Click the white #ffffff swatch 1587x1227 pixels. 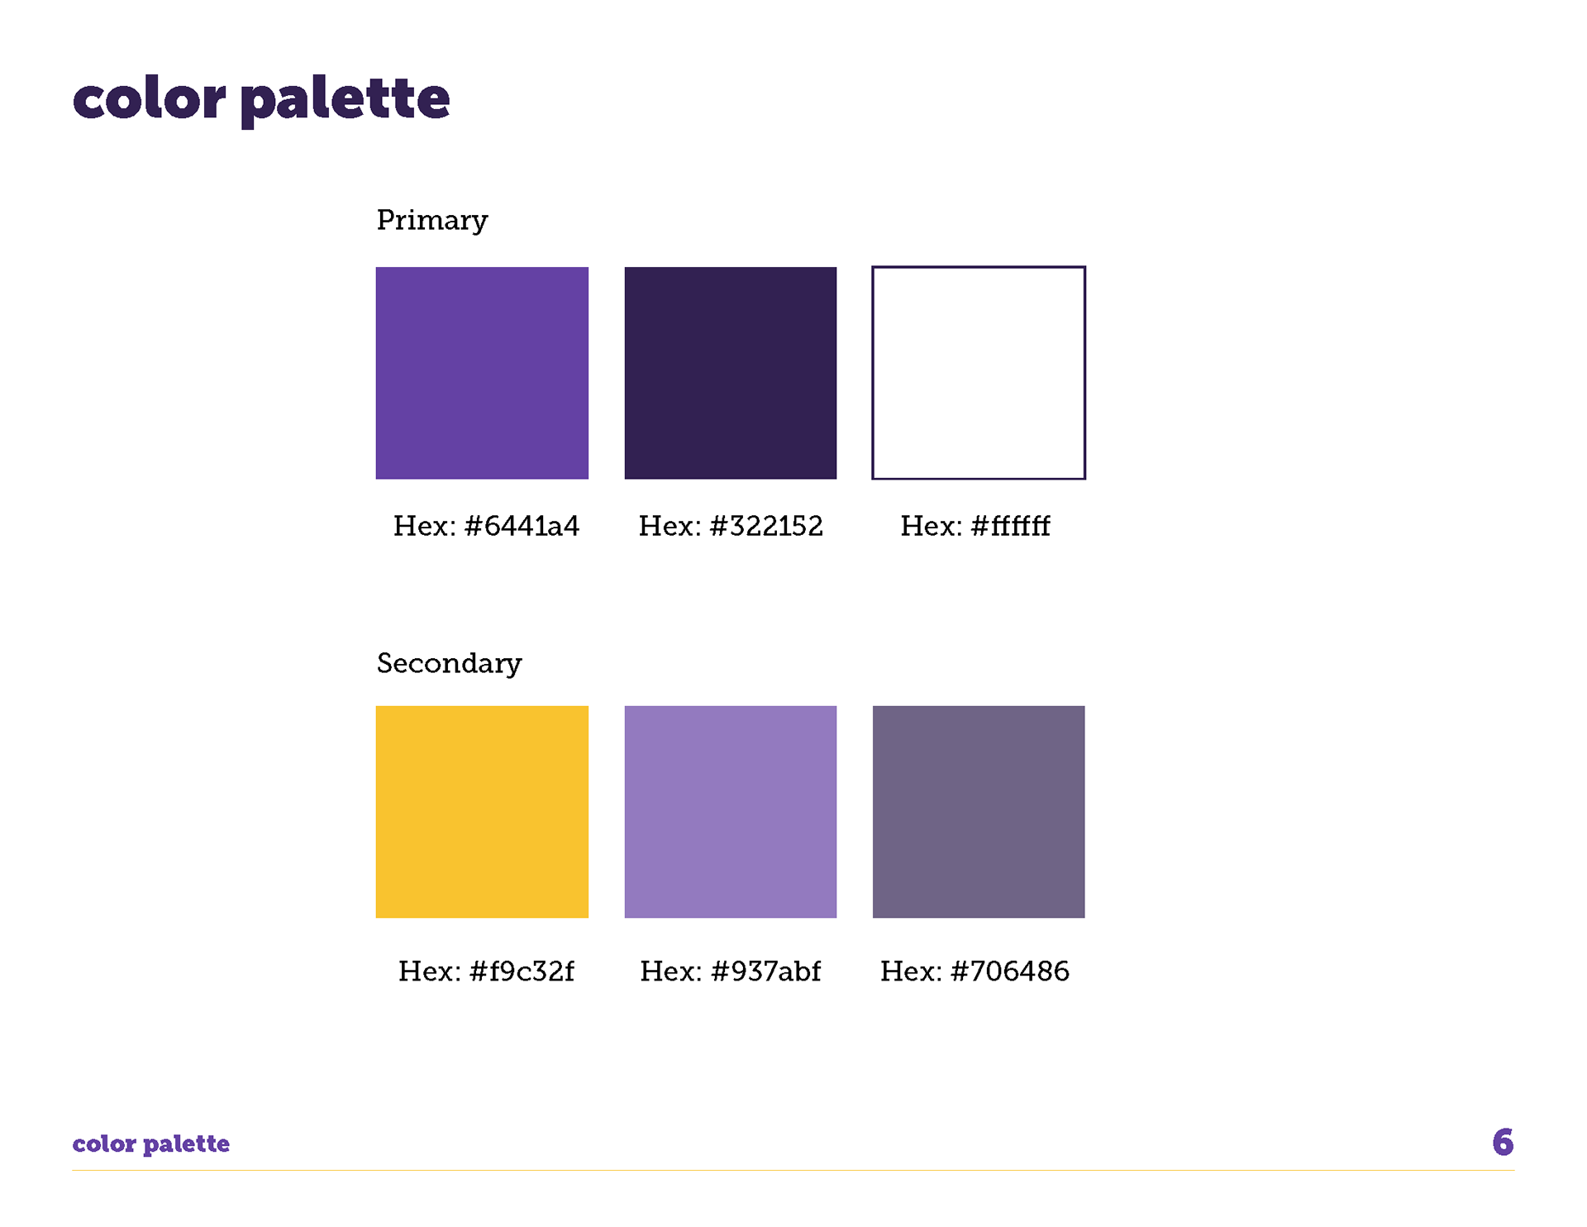pos(979,373)
